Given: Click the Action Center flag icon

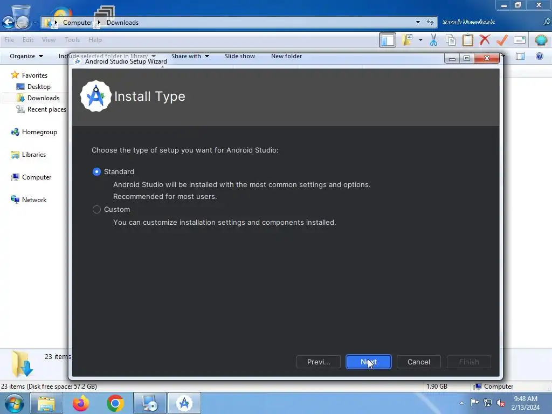Looking at the screenshot, I should pyautogui.click(x=474, y=402).
